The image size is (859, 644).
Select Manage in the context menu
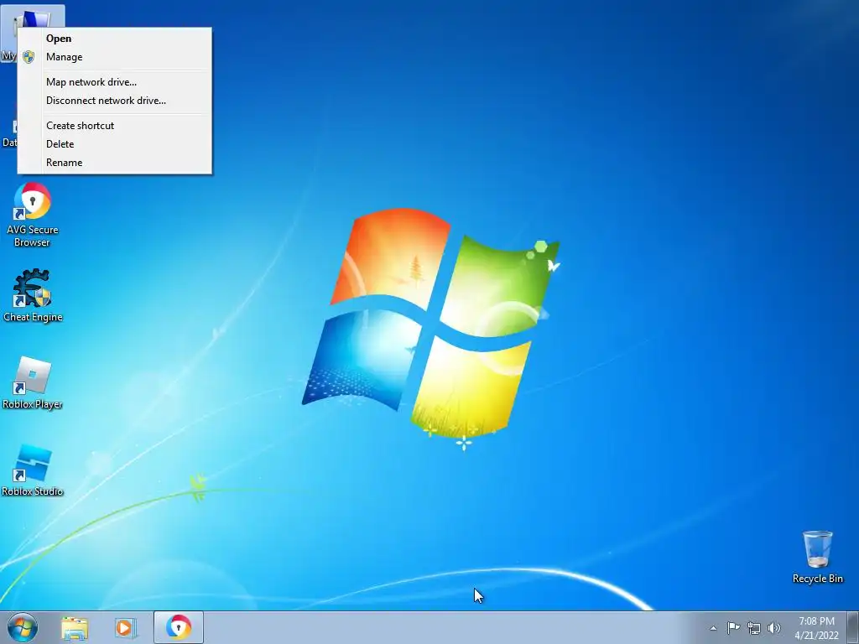point(114,57)
